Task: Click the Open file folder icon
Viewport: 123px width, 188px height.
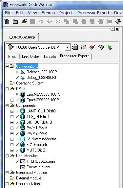Action: [x=24, y=22]
